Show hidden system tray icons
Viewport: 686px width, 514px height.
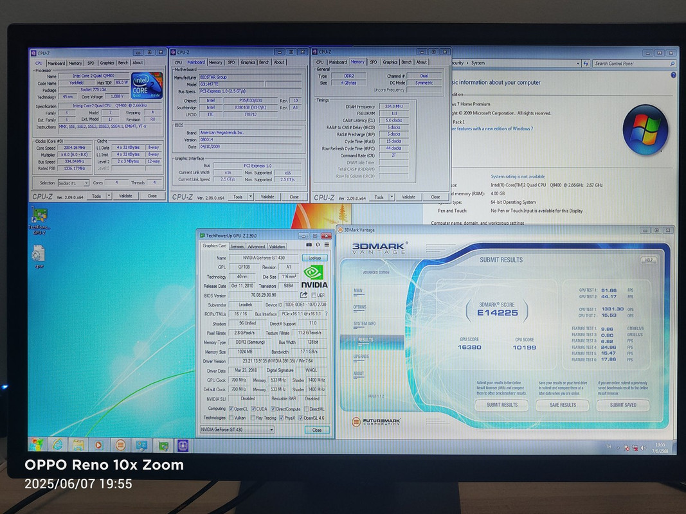click(x=618, y=448)
